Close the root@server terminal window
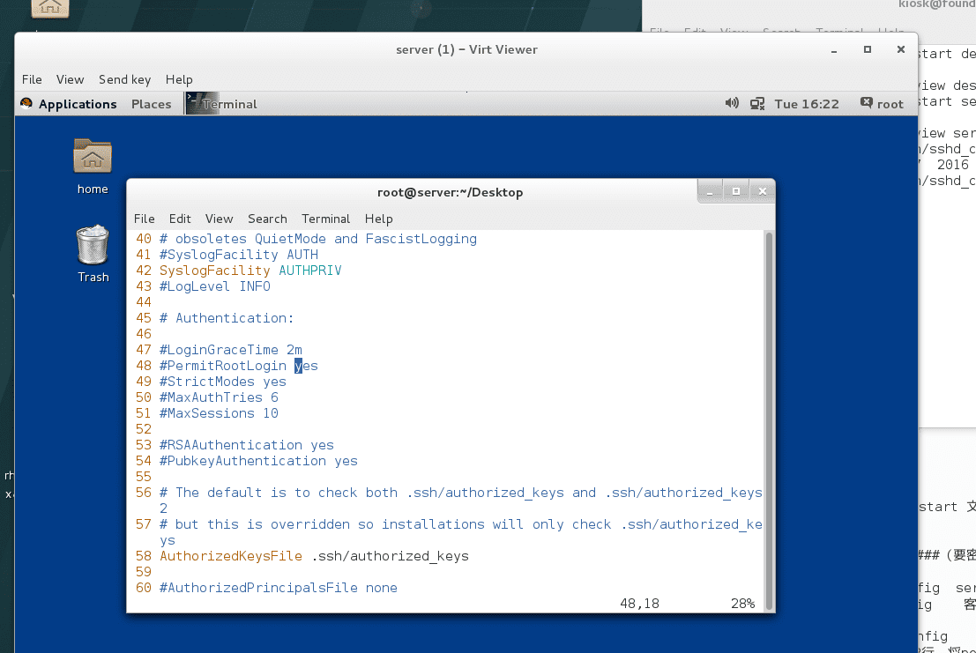This screenshot has height=653, width=976. pyautogui.click(x=762, y=191)
